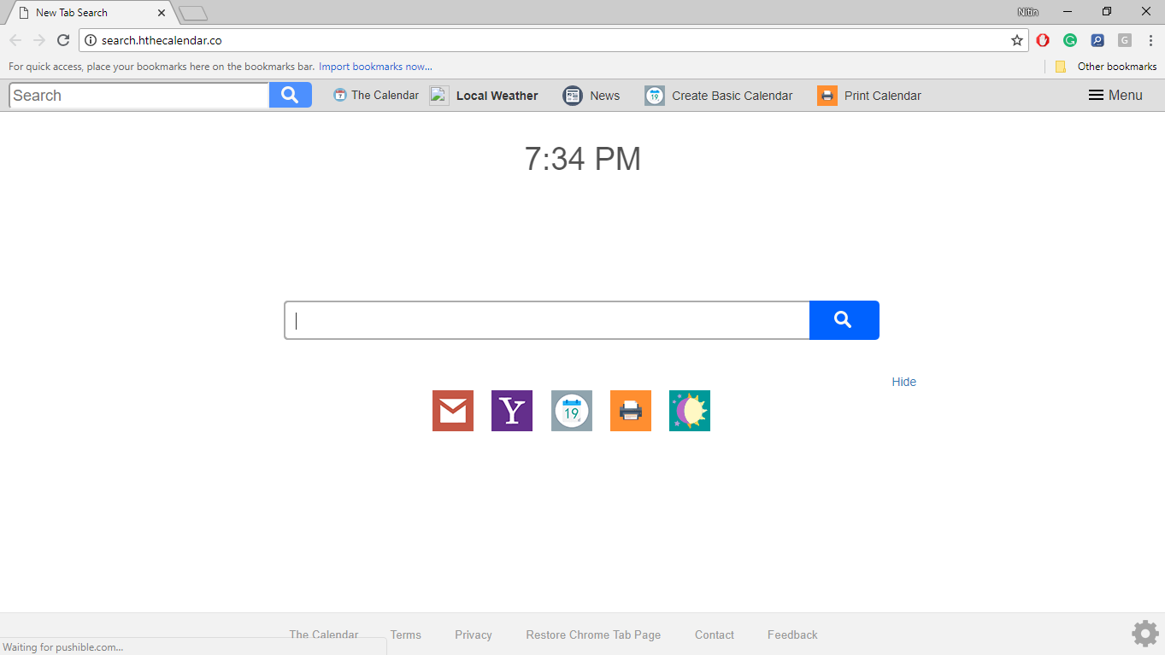Open the Restore Chrome Tab Page link
Viewport: 1165px width, 655px height.
pos(593,635)
